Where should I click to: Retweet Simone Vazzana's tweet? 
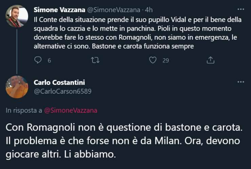click(96, 60)
